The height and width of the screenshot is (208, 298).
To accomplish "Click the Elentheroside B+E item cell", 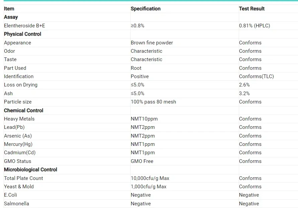I will (x=24, y=26).
